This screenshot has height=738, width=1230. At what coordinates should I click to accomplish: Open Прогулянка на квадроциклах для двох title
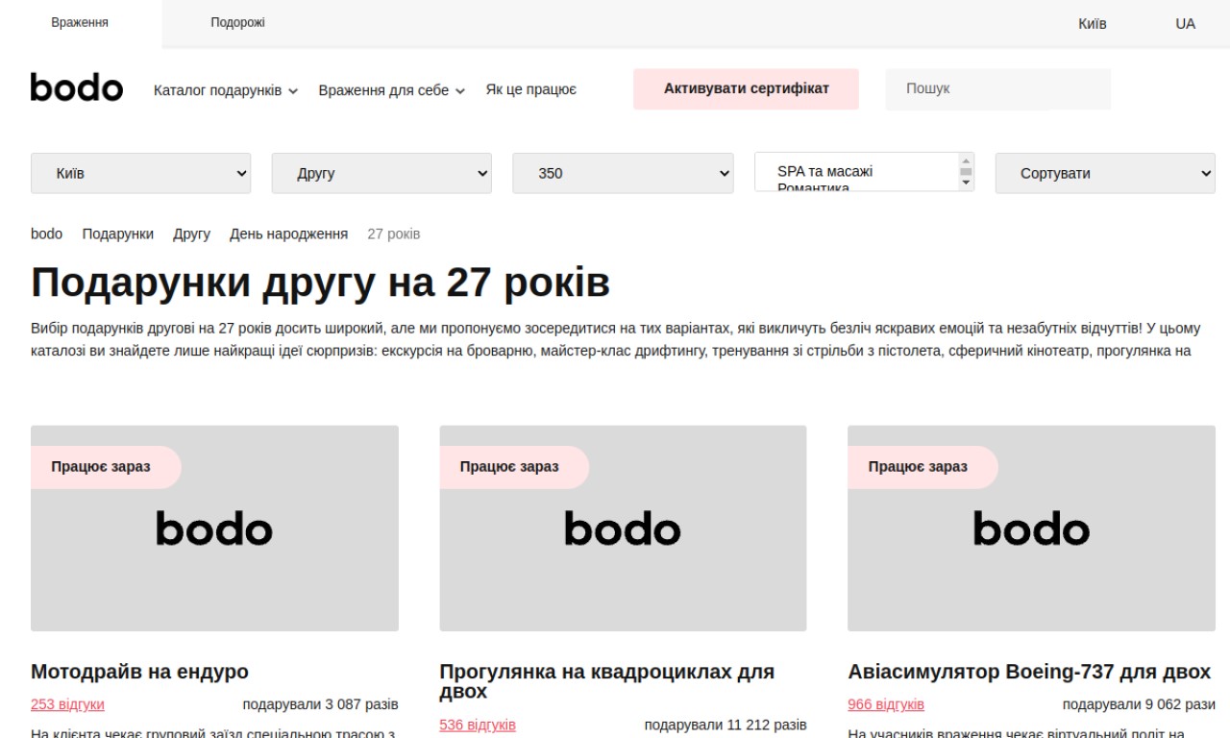tap(606, 681)
